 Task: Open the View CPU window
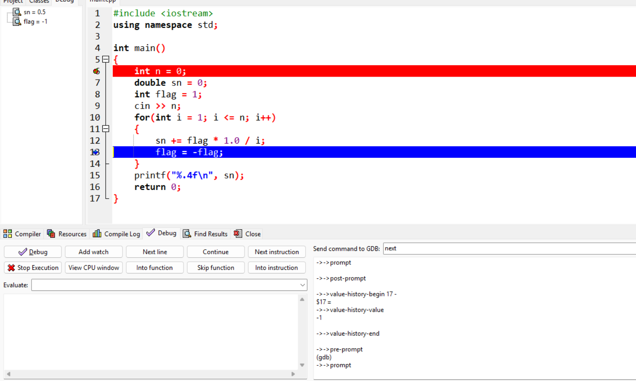pos(94,268)
